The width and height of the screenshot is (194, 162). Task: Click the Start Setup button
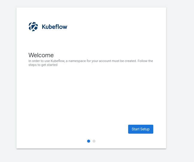(140, 129)
